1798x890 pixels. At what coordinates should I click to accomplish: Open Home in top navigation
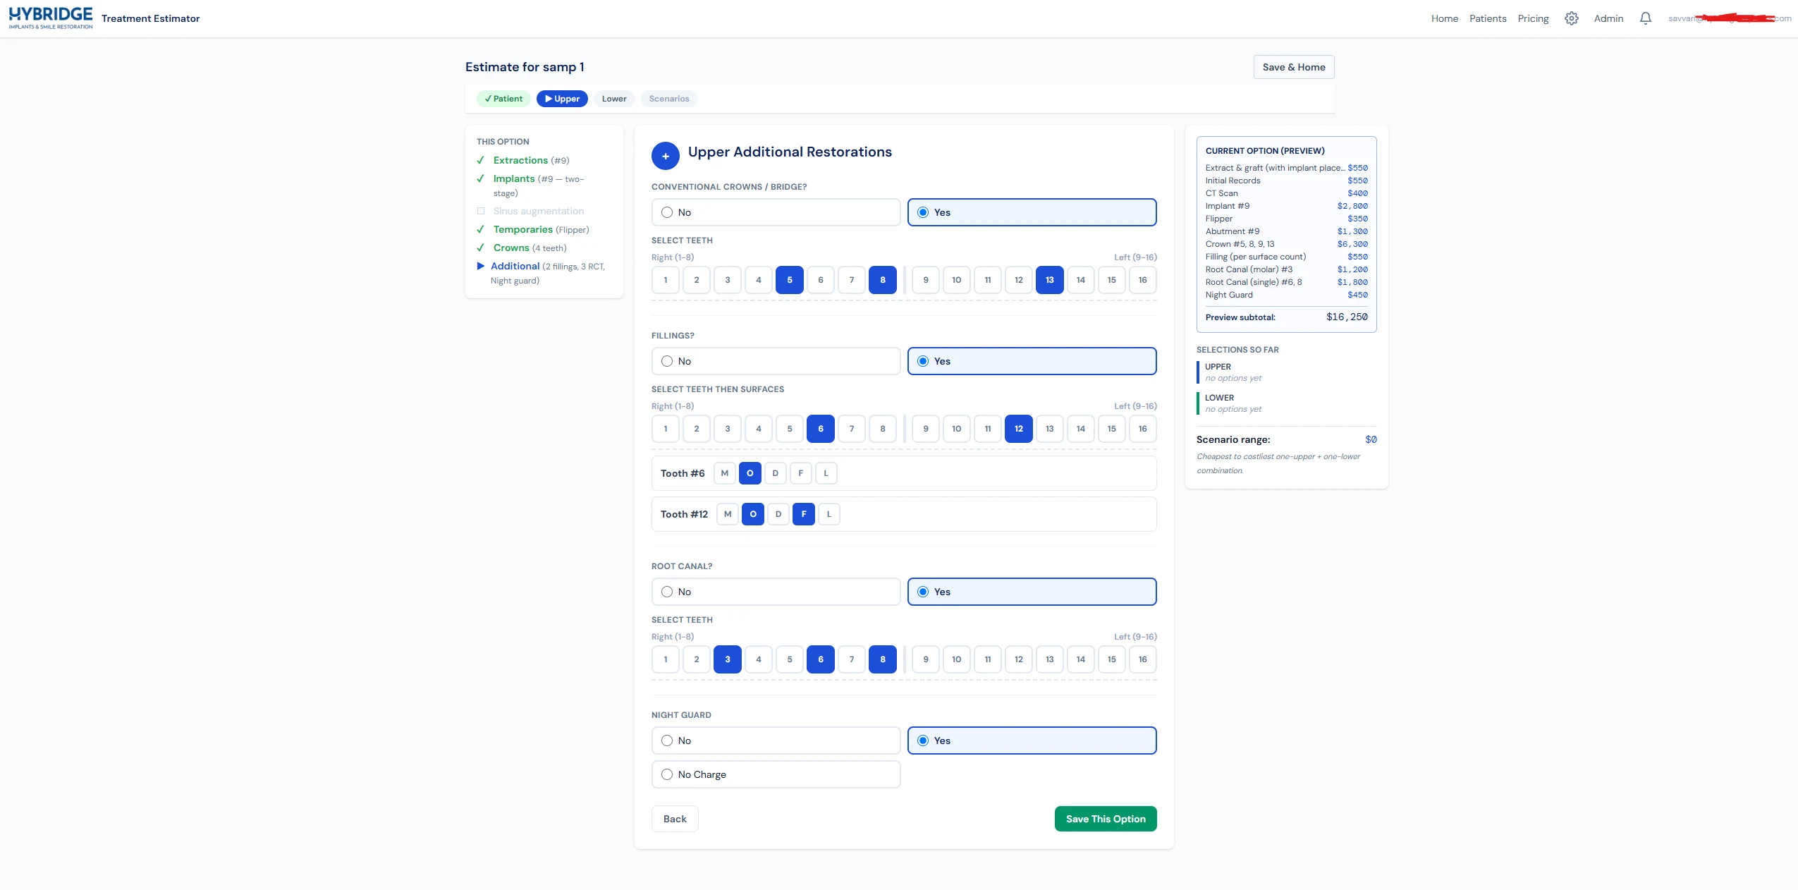1444,18
